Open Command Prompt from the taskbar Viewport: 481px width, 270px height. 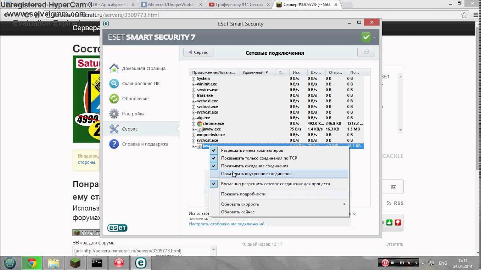click(x=97, y=263)
